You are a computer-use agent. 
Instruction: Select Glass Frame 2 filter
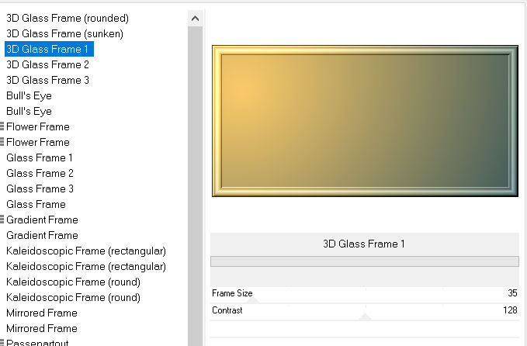[x=40, y=173]
